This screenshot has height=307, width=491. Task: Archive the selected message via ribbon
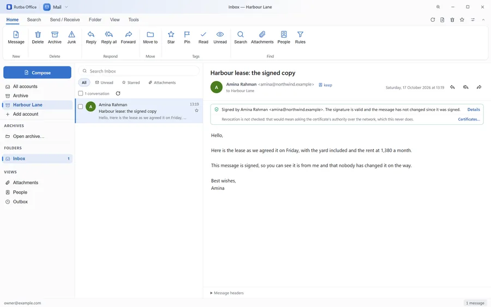pos(55,38)
